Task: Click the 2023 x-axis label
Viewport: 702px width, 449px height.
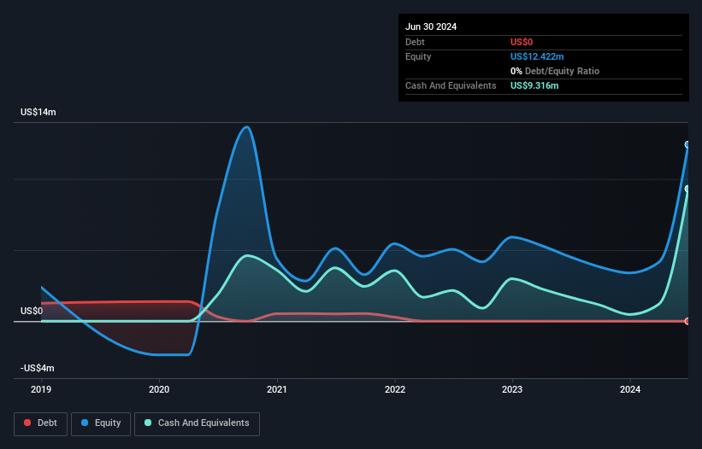Action: [x=512, y=389]
